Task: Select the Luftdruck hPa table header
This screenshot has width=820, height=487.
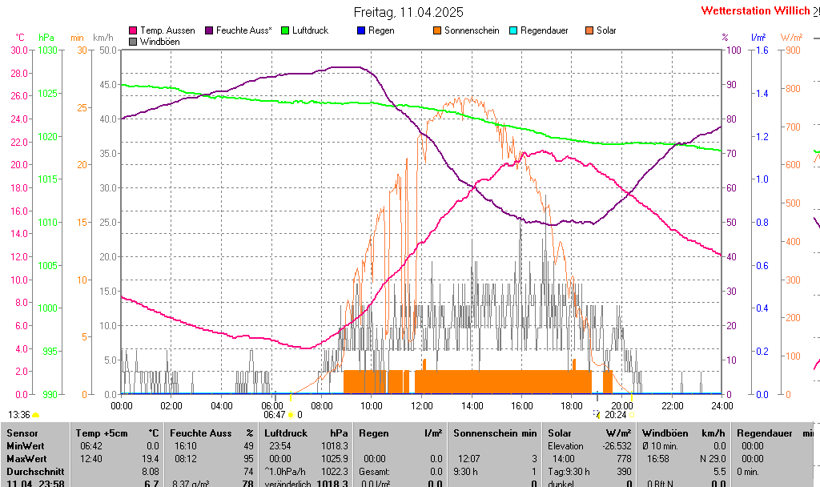Action: click(x=307, y=433)
